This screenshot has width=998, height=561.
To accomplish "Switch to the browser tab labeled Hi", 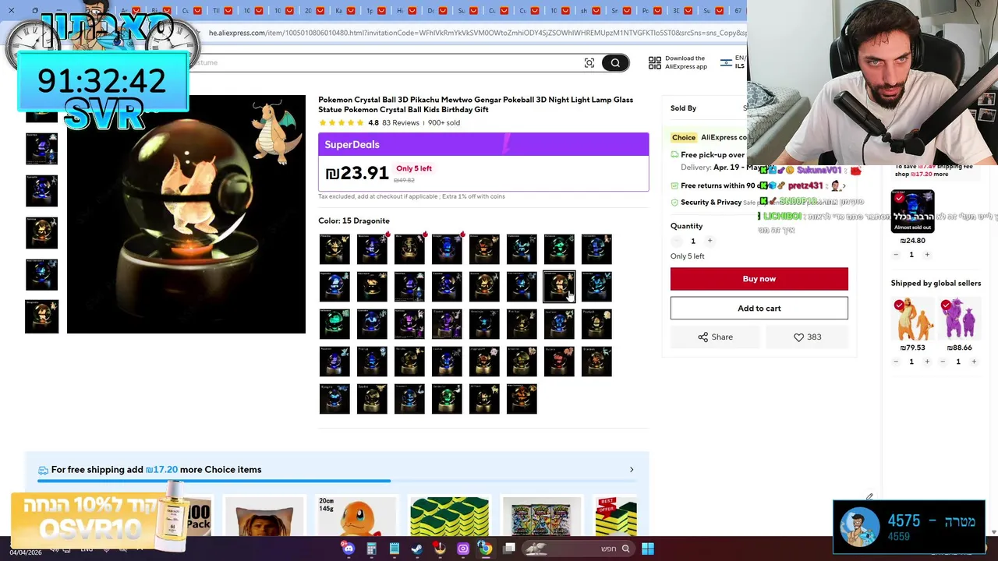I will click(x=405, y=11).
